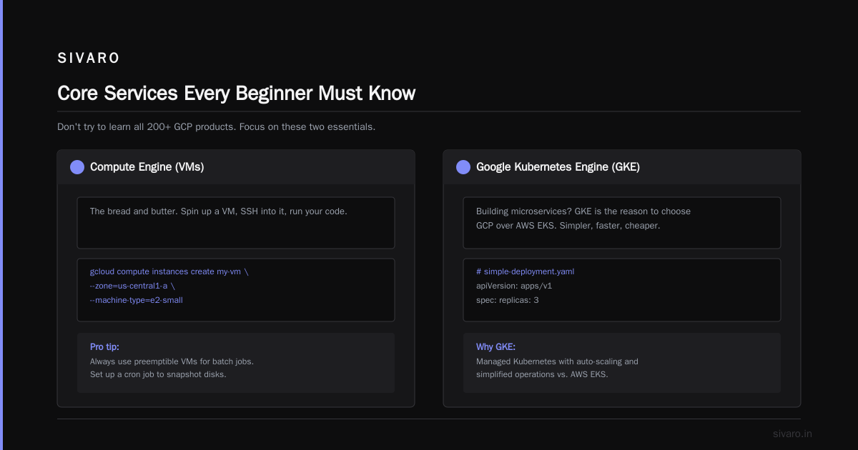Click the SIVARO brand logo text

coord(89,59)
